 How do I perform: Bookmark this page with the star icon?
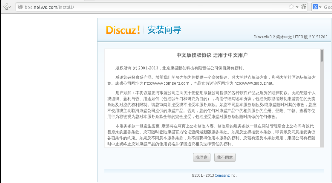[x=291, y=7]
